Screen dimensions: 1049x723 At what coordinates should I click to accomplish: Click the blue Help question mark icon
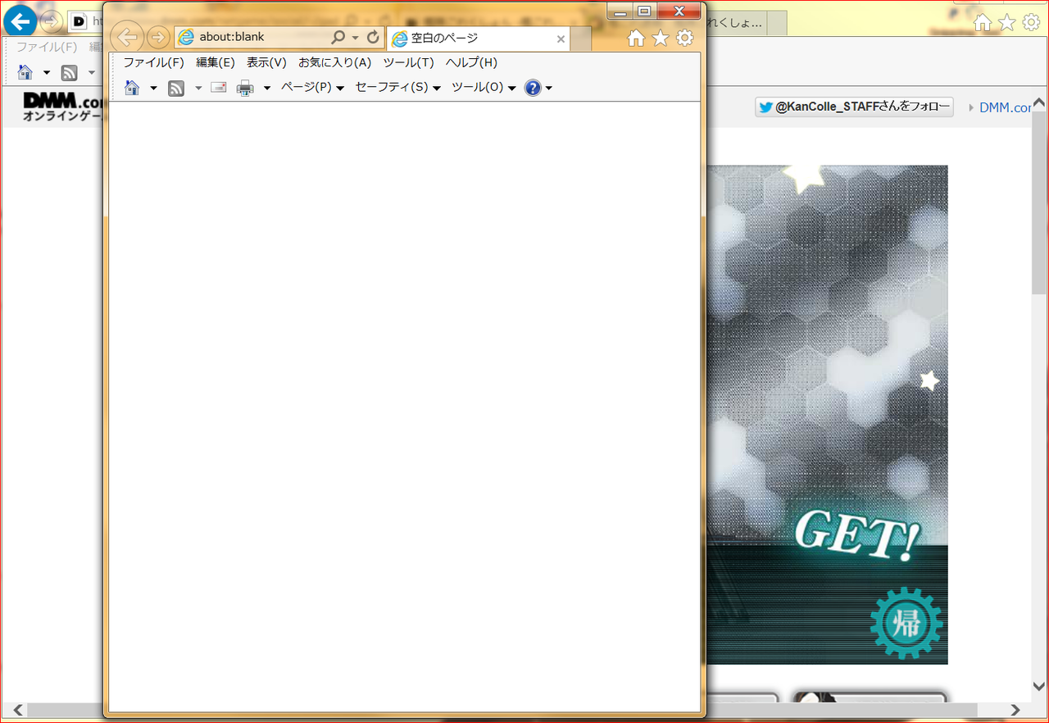(533, 88)
